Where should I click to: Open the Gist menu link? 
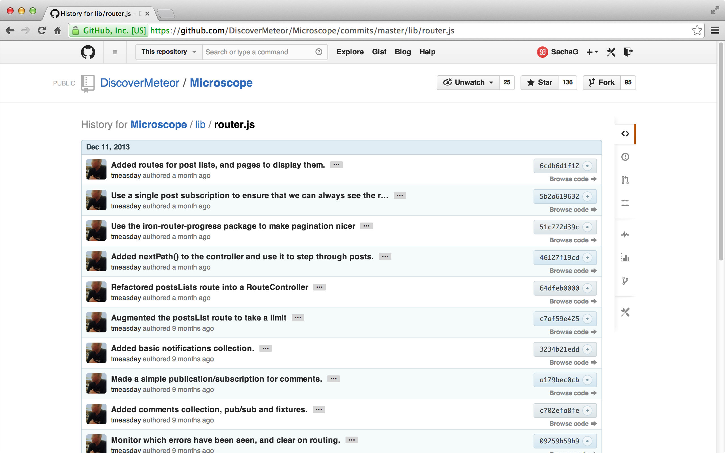pyautogui.click(x=379, y=52)
